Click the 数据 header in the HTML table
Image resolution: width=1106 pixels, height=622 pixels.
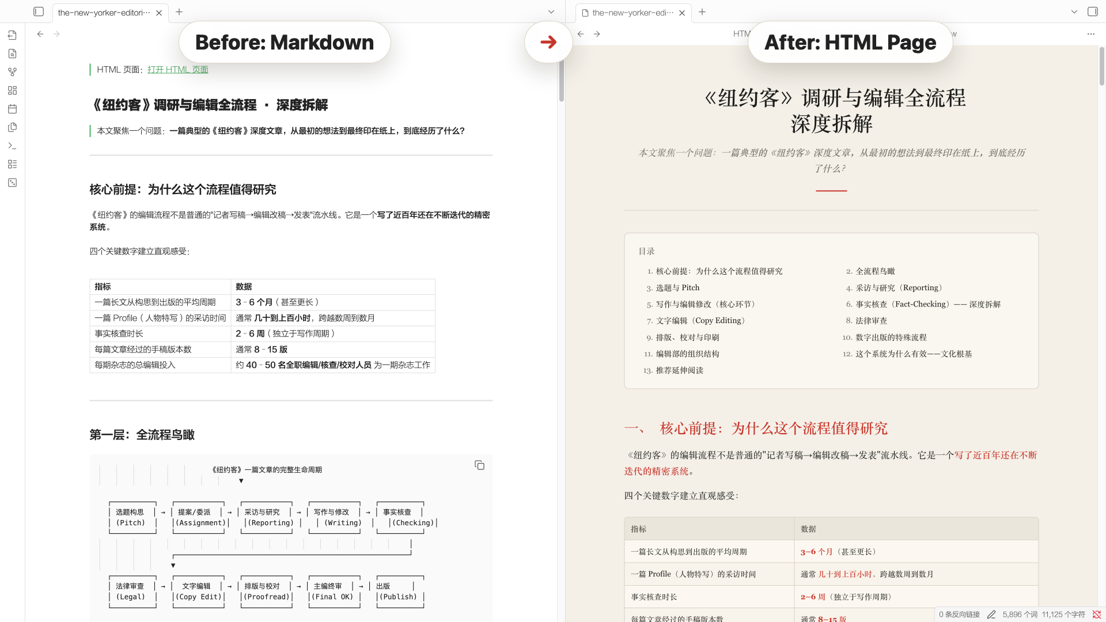point(916,529)
